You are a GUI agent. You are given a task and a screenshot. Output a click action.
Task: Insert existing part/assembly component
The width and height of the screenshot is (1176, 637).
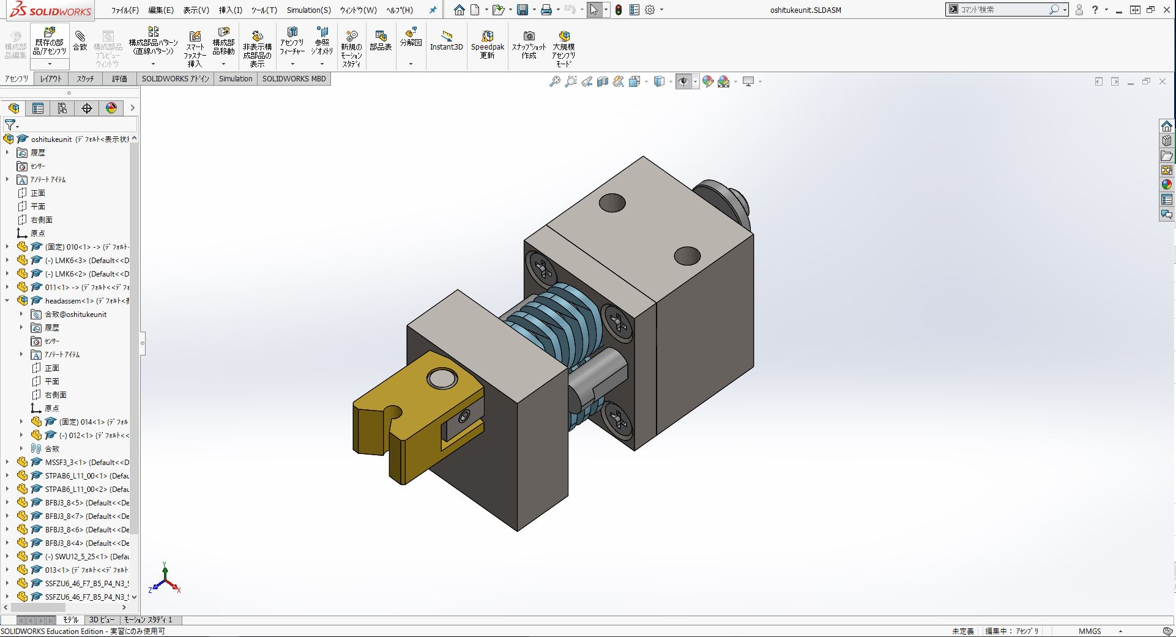click(50, 41)
